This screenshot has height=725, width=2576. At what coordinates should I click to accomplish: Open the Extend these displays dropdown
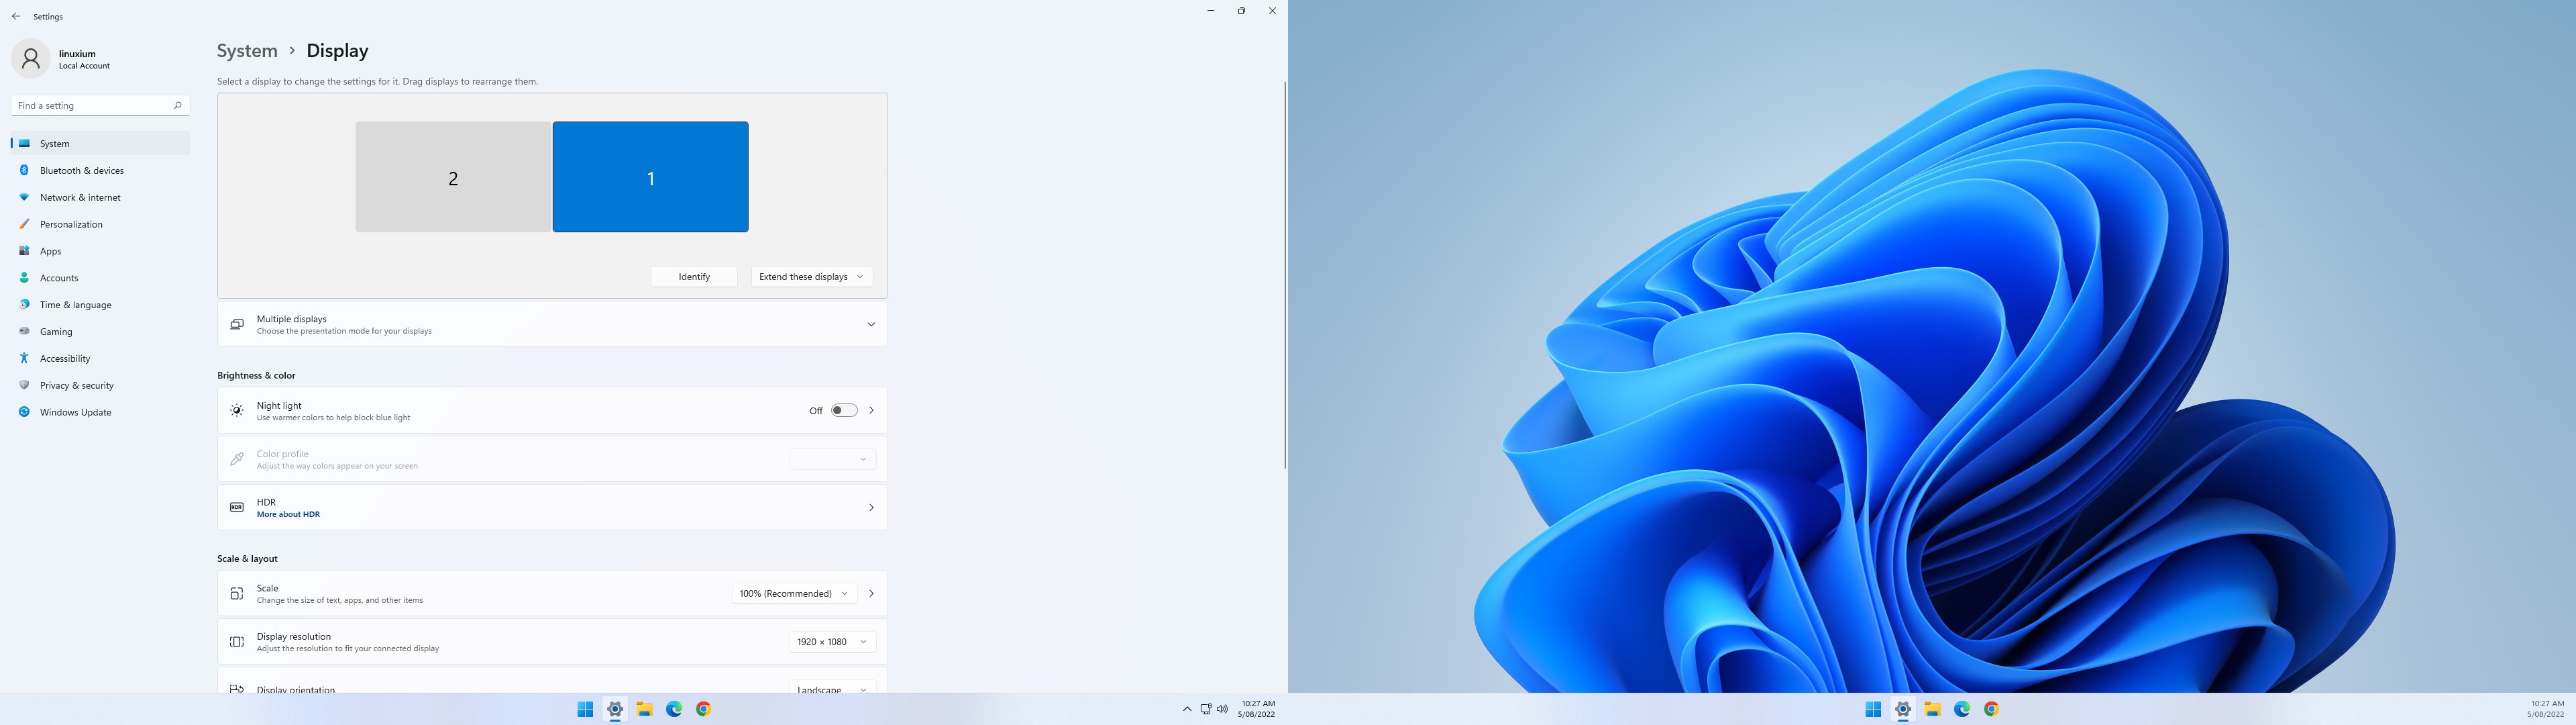(812, 277)
